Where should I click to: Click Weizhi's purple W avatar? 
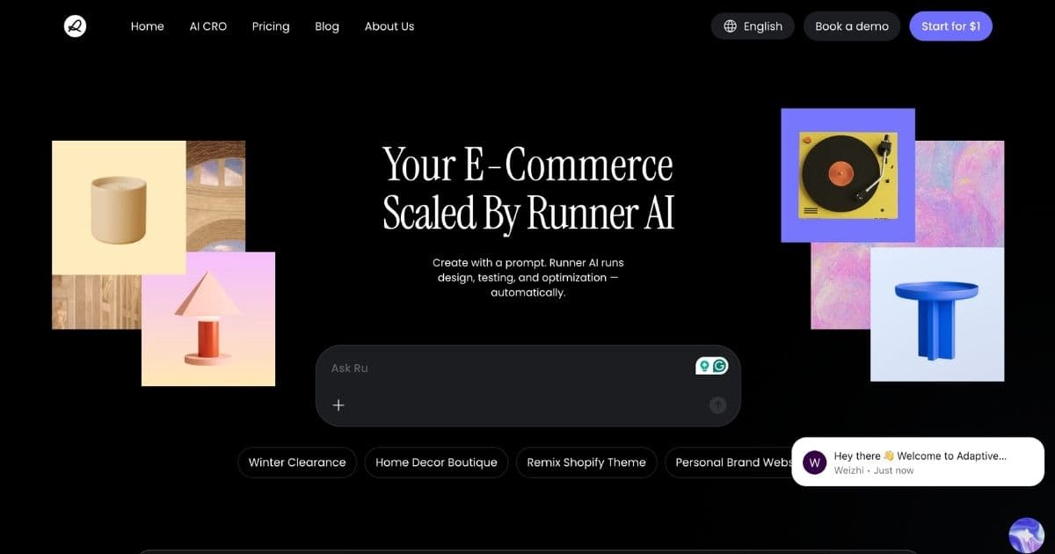pyautogui.click(x=813, y=462)
